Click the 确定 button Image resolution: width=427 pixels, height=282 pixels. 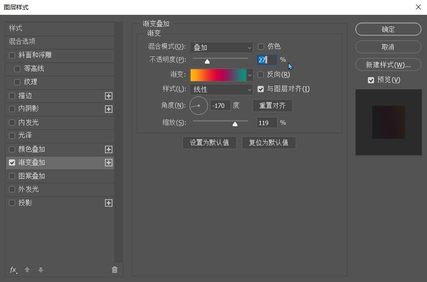pyautogui.click(x=388, y=29)
